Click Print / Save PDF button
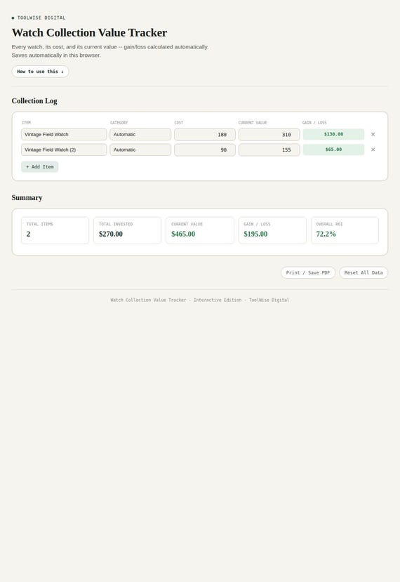Viewport: 400px width, 582px height. click(x=308, y=273)
